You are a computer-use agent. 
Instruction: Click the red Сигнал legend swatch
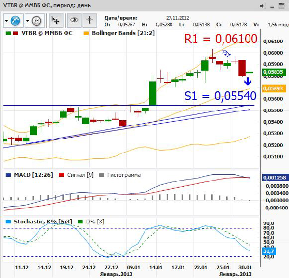(x=61, y=175)
